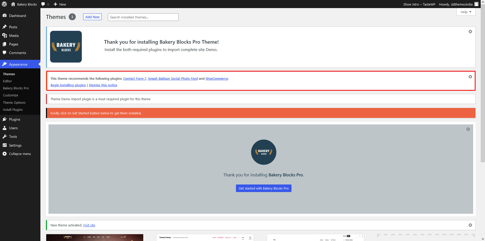Select Theme Options in Appearance submenu
The image size is (485, 241).
click(14, 103)
